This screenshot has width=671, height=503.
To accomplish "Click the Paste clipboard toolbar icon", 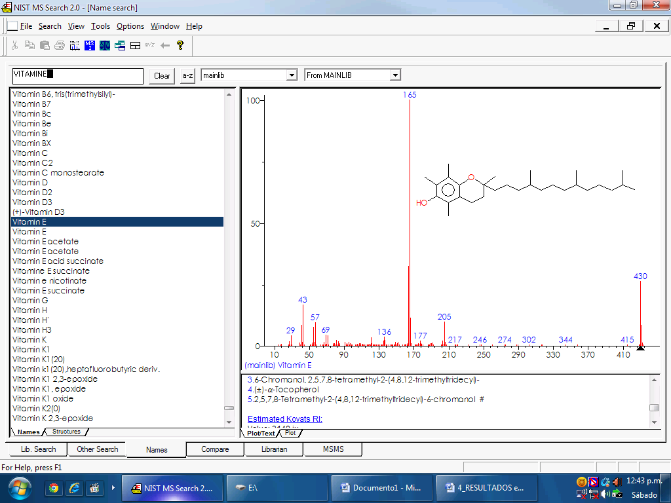I will (45, 45).
